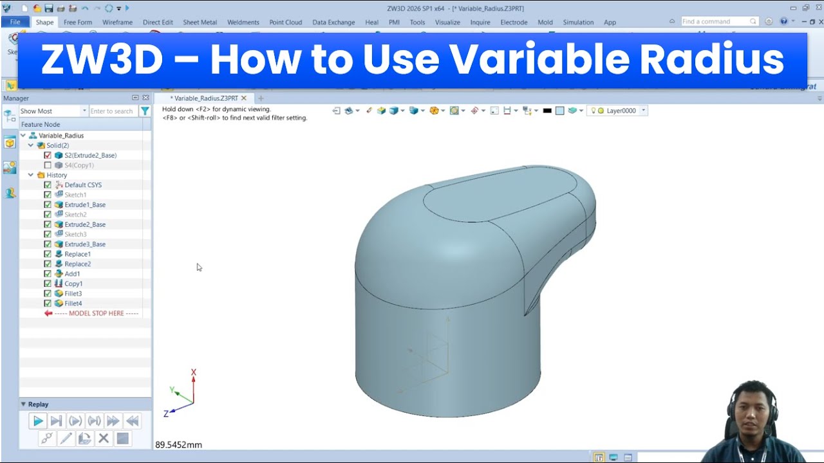Select the Copy1 feature in History
The width and height of the screenshot is (824, 463).
73,284
